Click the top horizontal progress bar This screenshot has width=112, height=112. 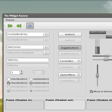click(x=101, y=32)
